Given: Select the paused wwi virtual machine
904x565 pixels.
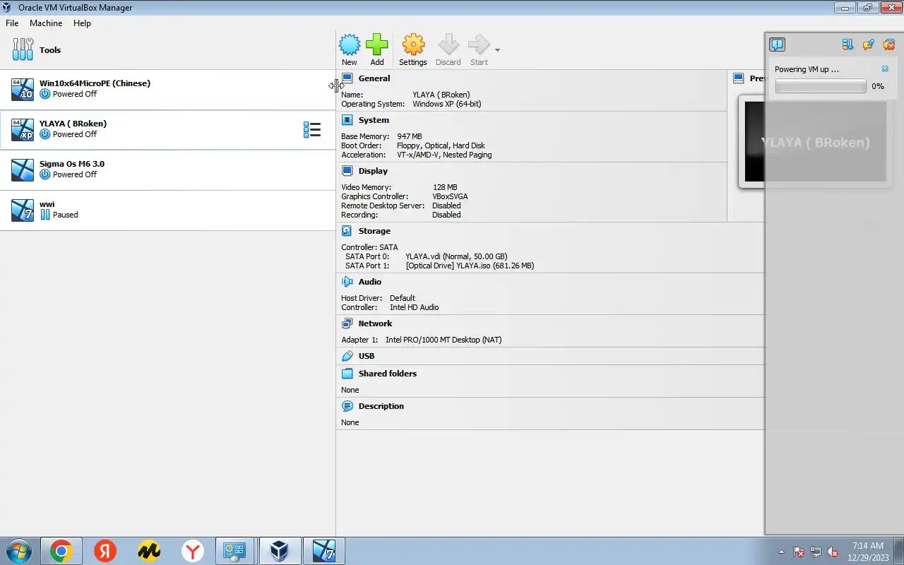Looking at the screenshot, I should tap(167, 210).
